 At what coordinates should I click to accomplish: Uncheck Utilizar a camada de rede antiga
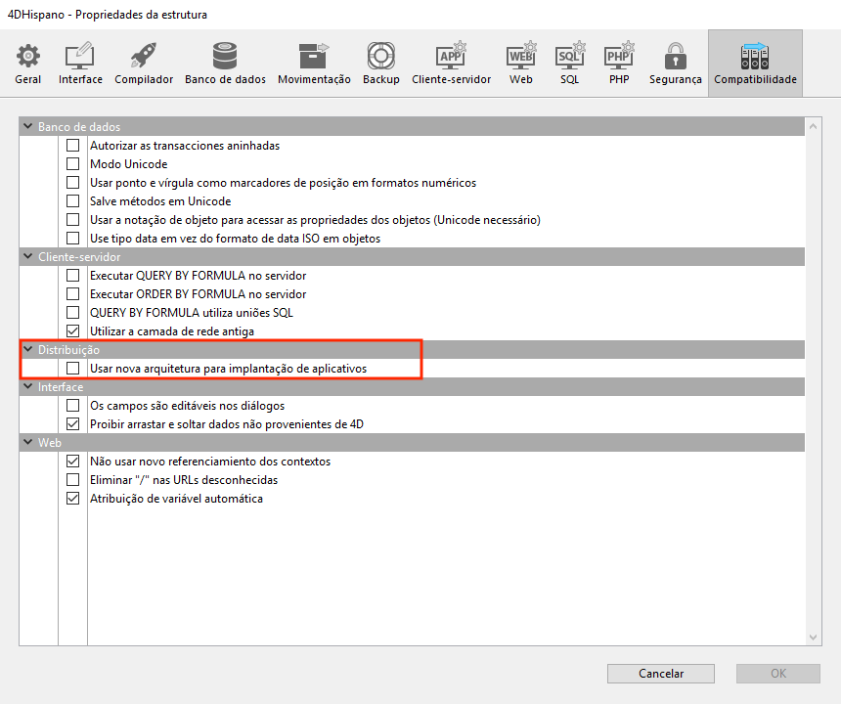(72, 331)
